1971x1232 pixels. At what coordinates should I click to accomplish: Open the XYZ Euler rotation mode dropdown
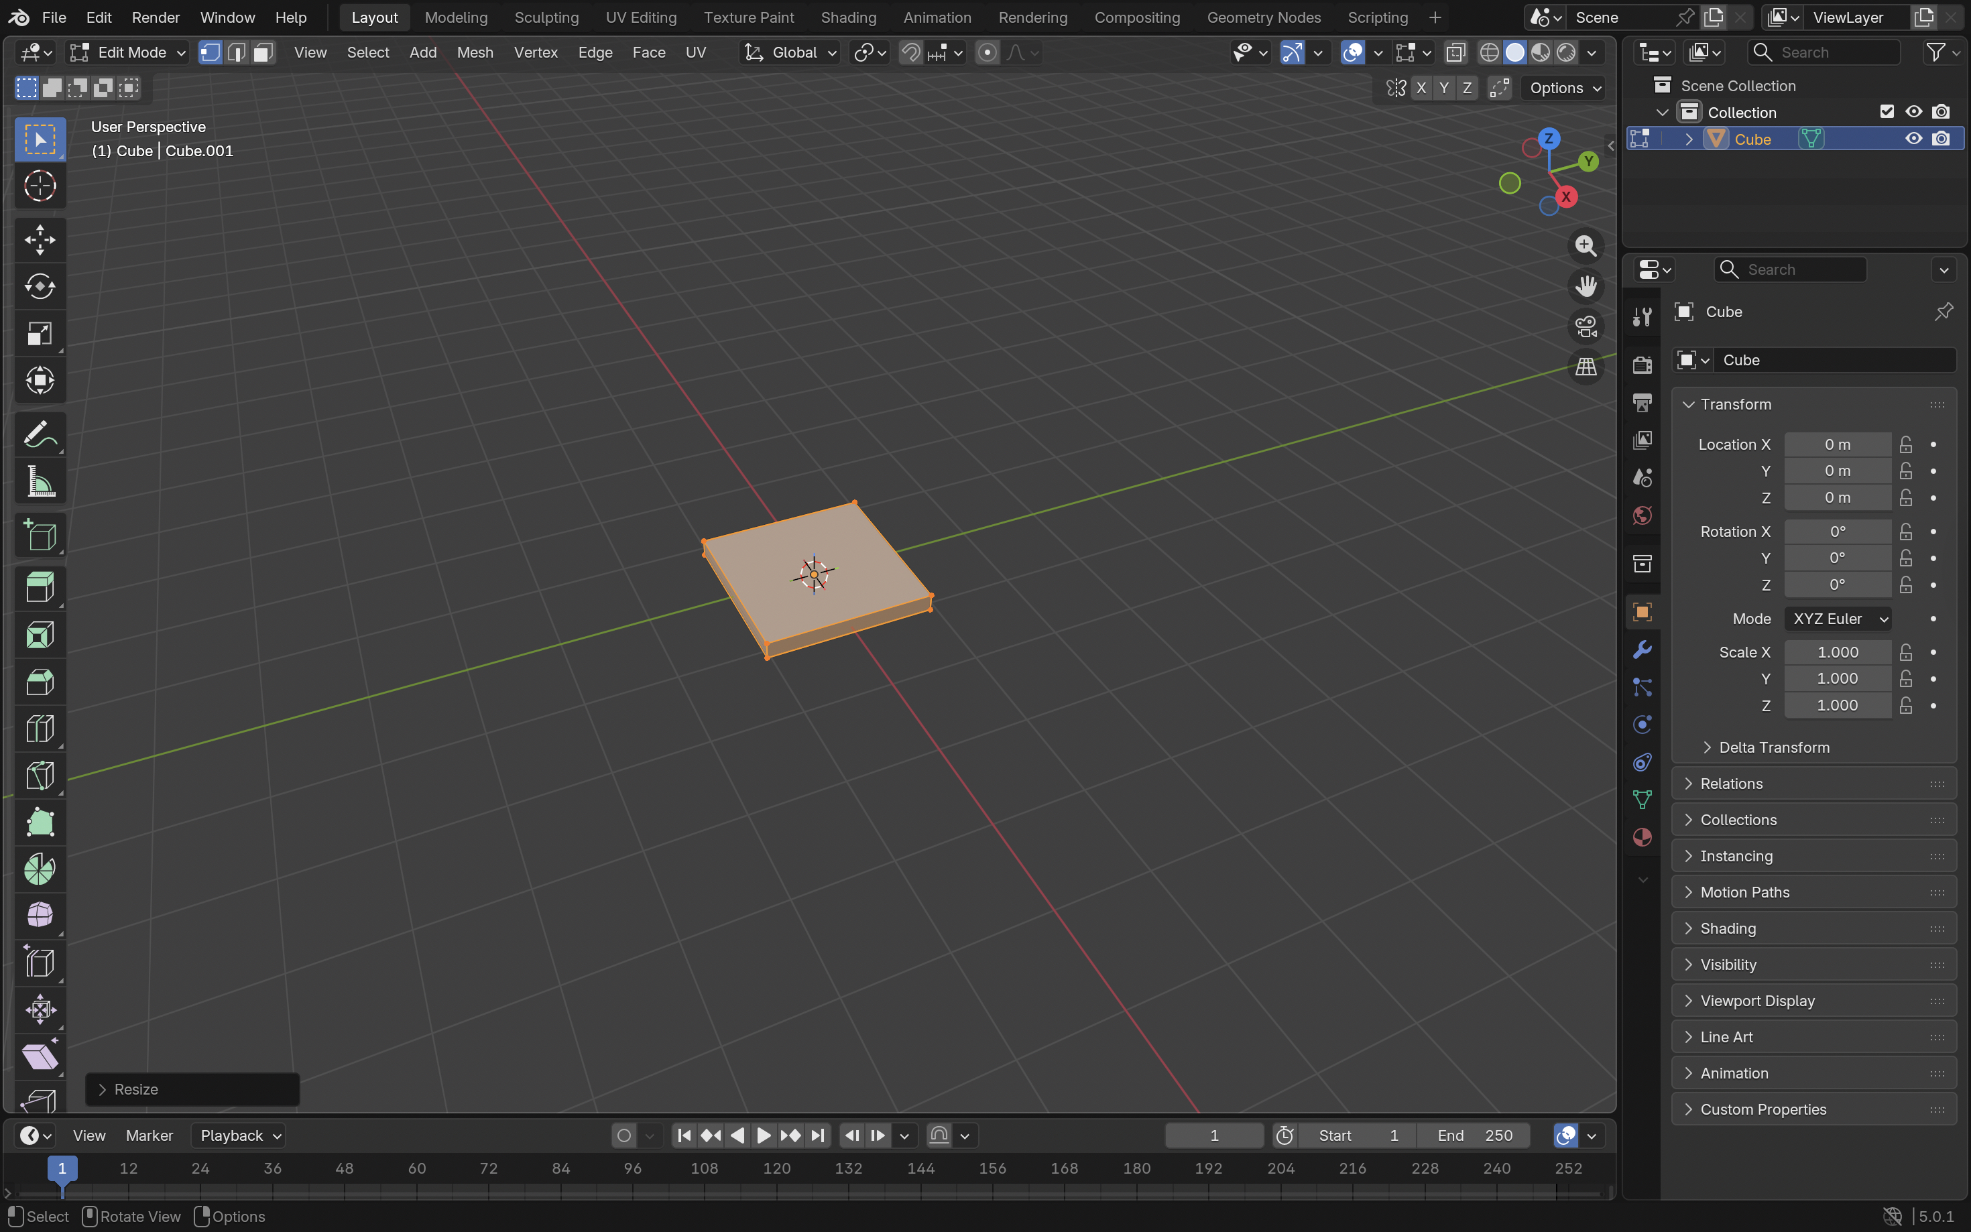pyautogui.click(x=1838, y=619)
